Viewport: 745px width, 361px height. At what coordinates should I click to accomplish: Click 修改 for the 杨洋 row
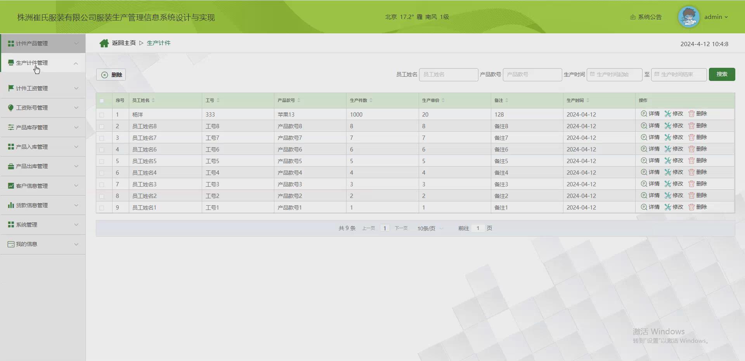coord(674,113)
